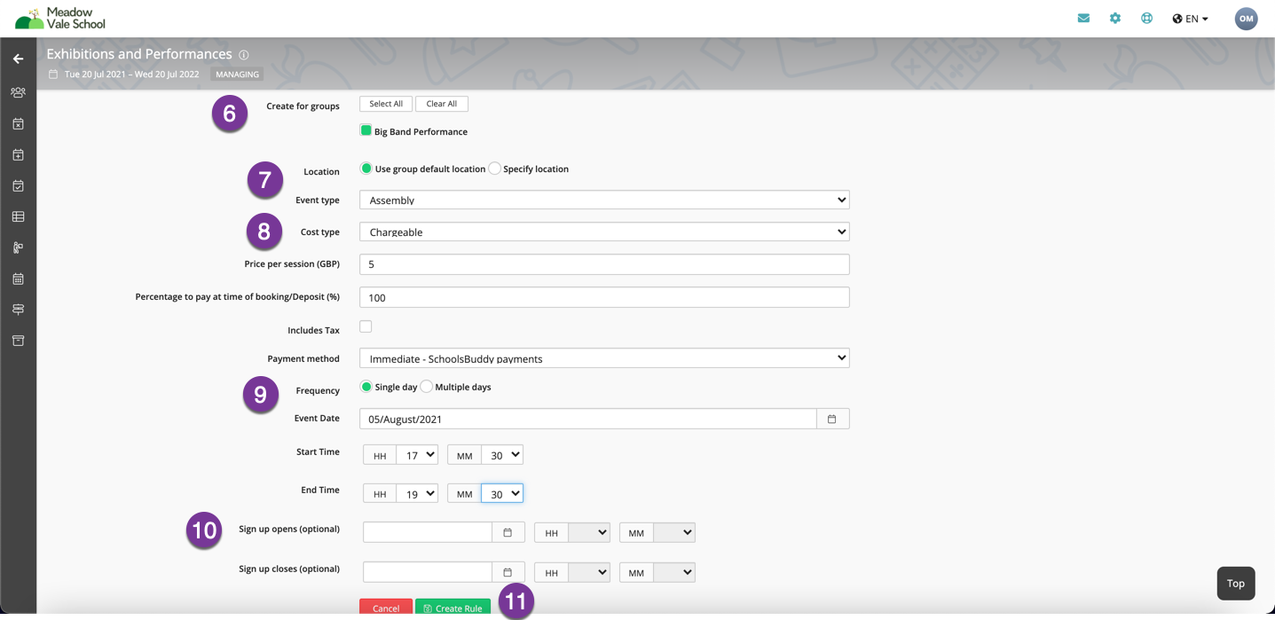The image size is (1275, 620).
Task: Open the archive box sidebar icon
Action: [18, 341]
